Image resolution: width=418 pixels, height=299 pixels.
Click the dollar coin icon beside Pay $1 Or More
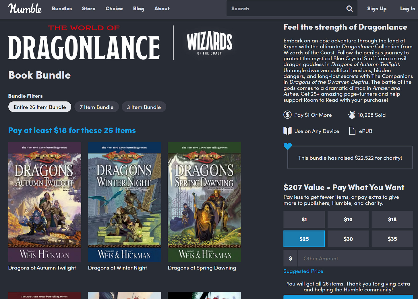[287, 115]
